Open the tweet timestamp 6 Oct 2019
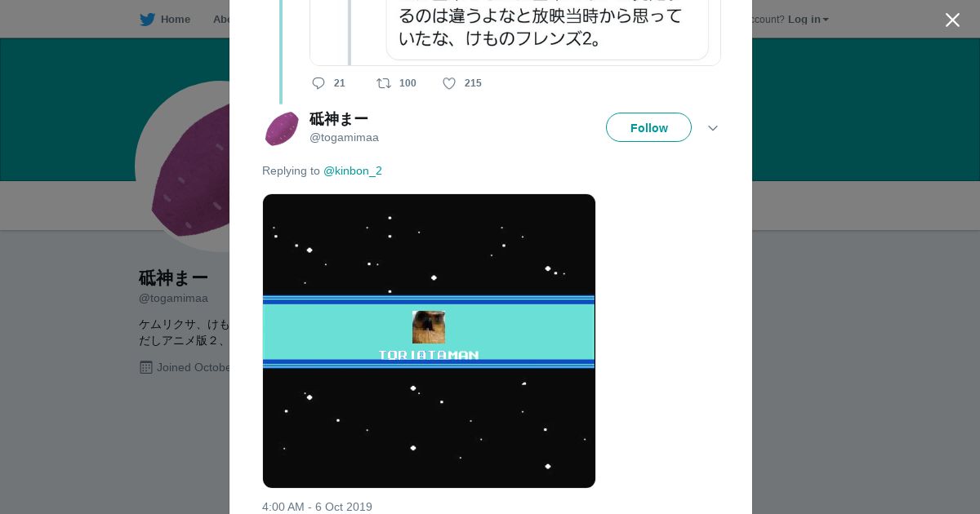980x514 pixels. [317, 507]
